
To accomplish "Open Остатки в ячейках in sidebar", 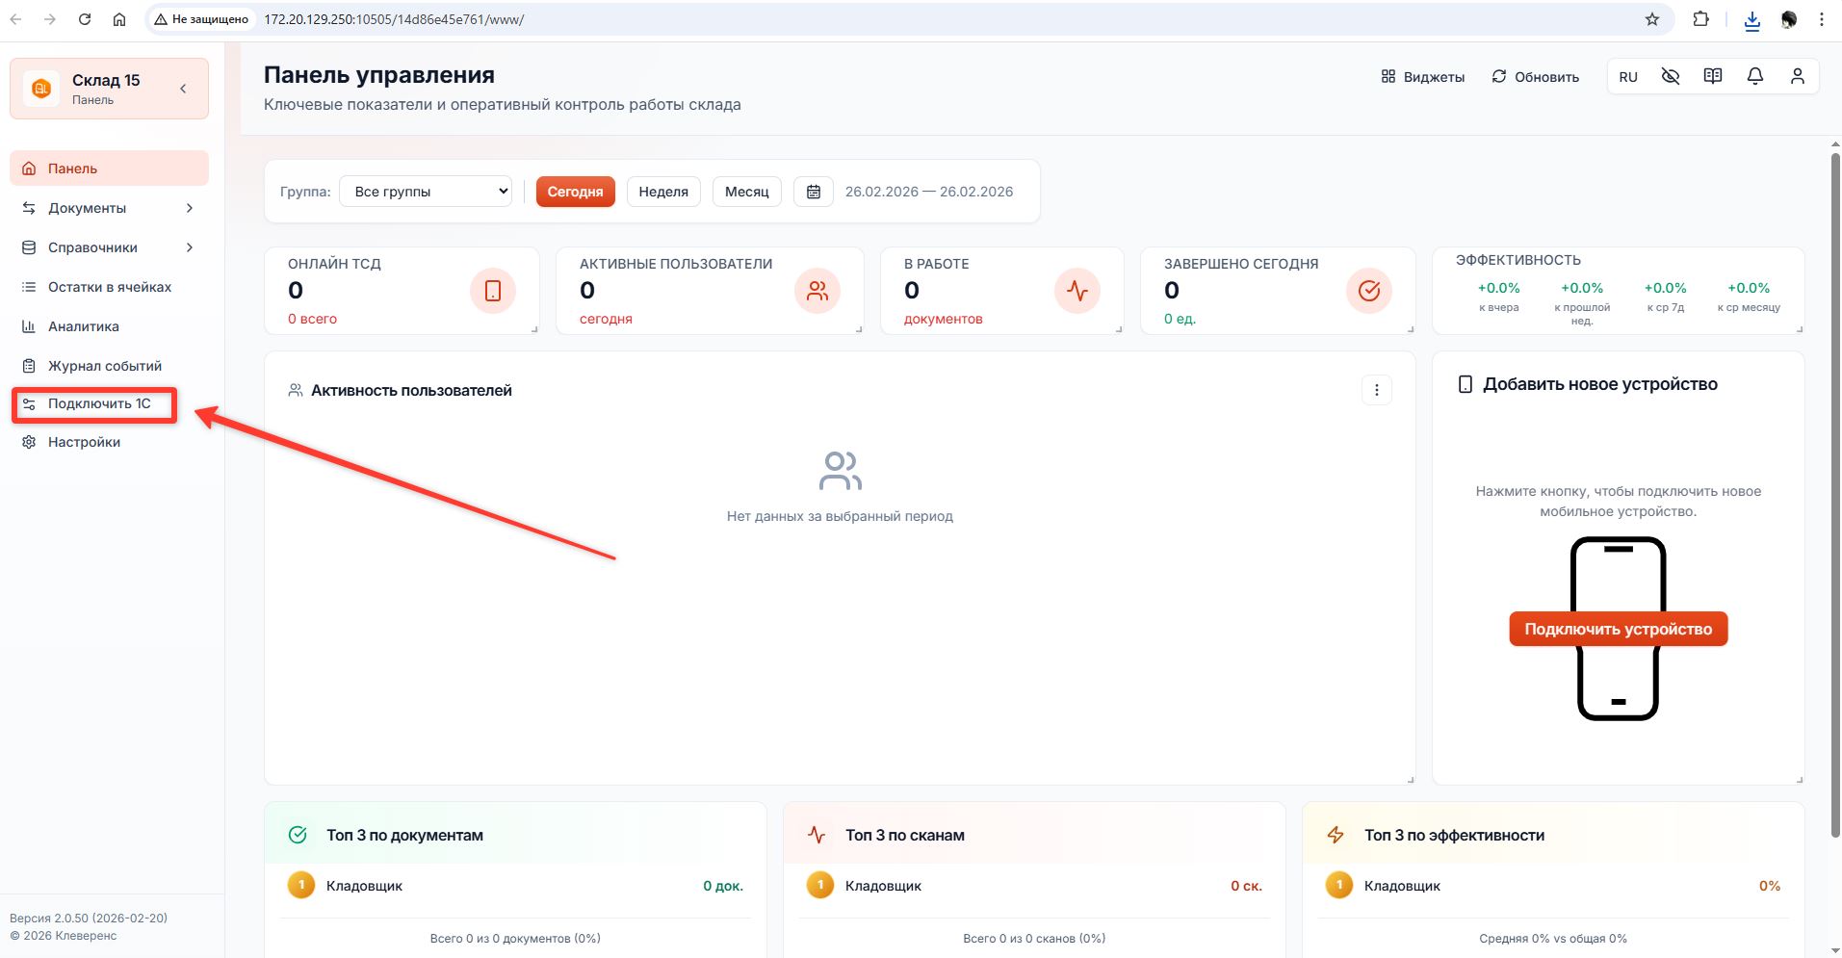I will 109,287.
